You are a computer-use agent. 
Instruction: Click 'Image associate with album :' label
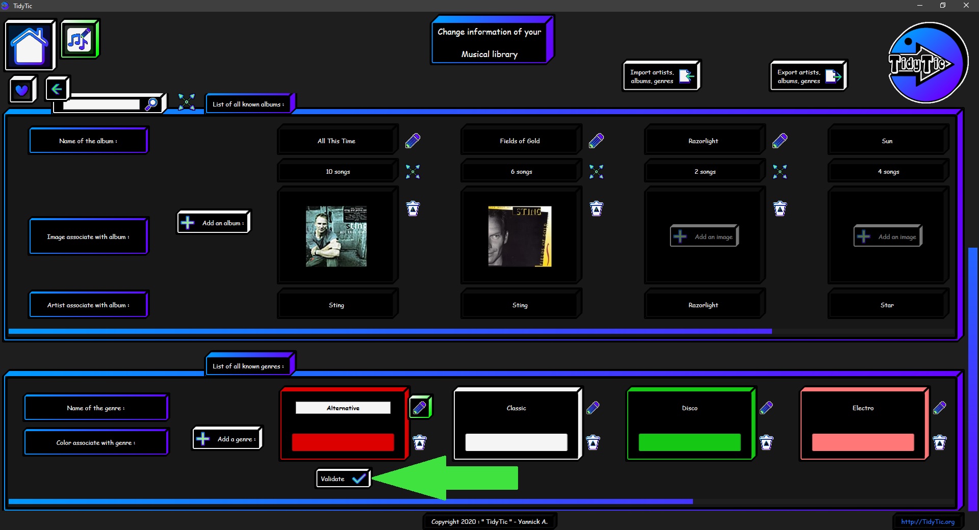[x=88, y=236]
